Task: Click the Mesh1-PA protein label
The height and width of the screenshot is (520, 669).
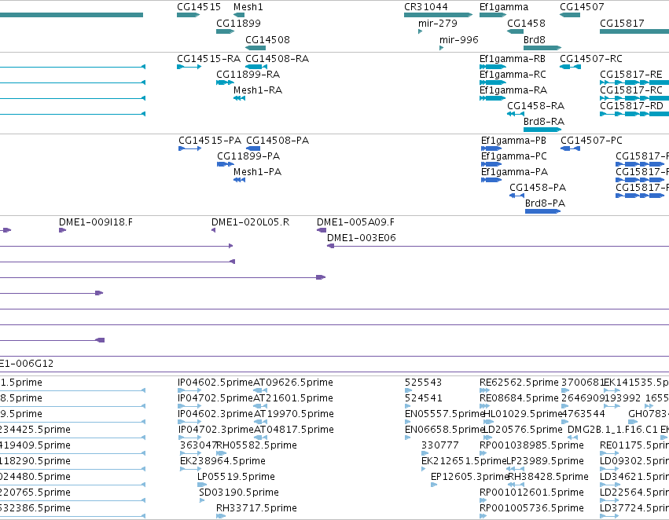Action: (x=258, y=172)
